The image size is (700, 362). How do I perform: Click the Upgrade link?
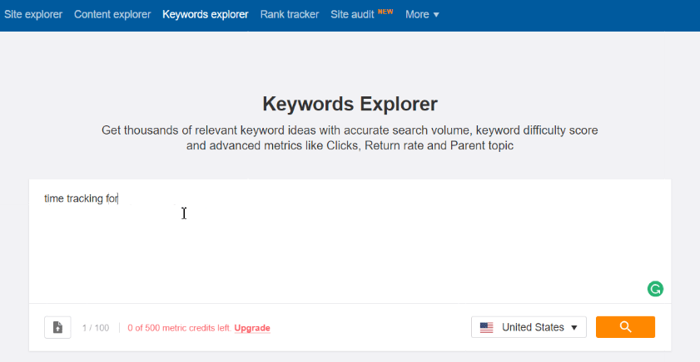pos(252,328)
